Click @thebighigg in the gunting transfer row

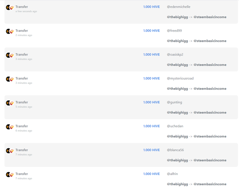click(177, 113)
